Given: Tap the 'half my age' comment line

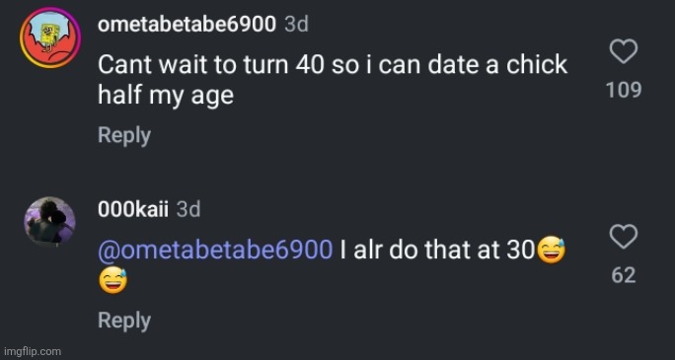Looking at the screenshot, I should pyautogui.click(x=166, y=96).
